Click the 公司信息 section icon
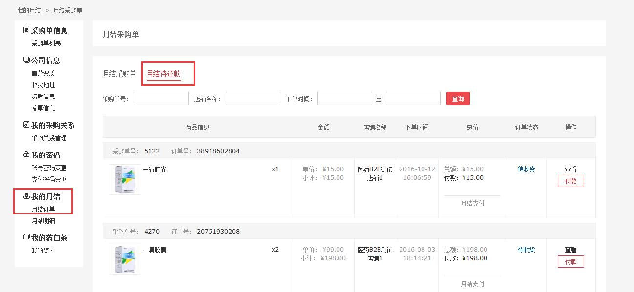The height and width of the screenshot is (292, 634). (x=26, y=60)
